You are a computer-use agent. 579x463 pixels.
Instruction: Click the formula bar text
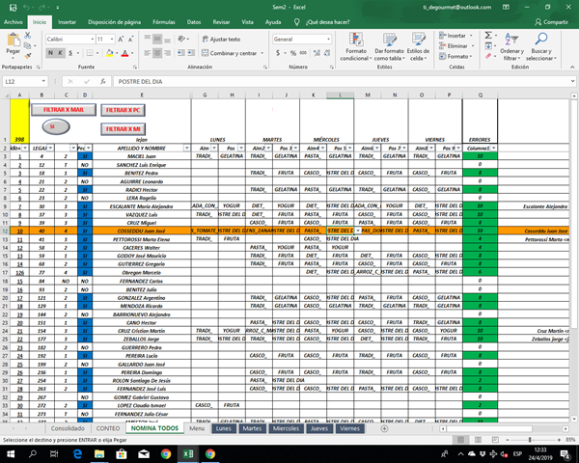click(140, 82)
